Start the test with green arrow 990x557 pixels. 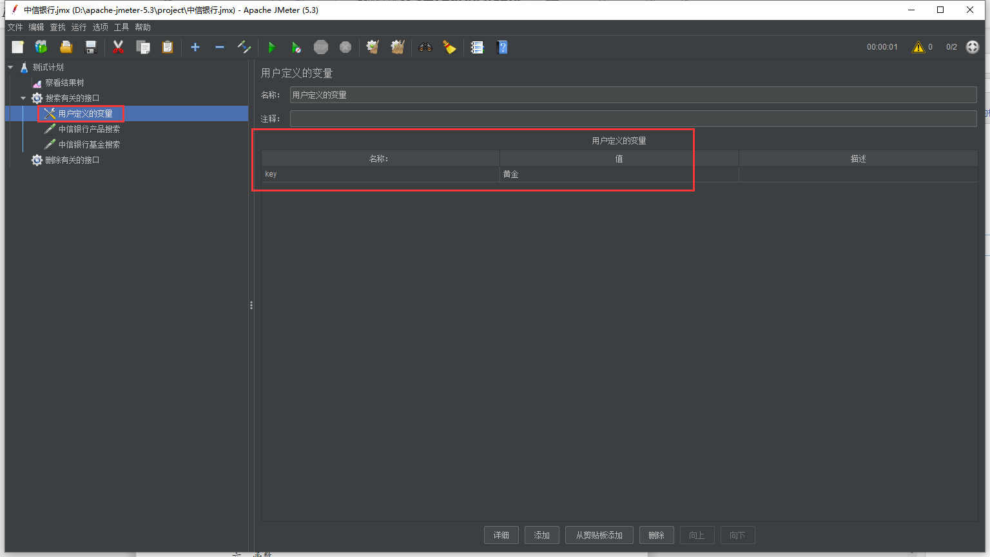271,47
